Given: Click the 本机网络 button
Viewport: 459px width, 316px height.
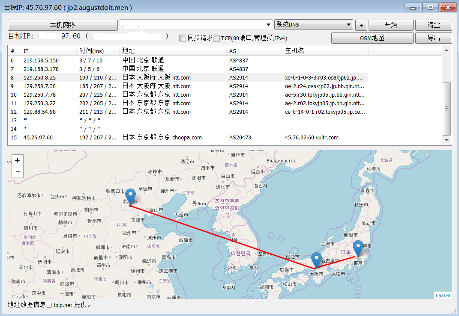Looking at the screenshot, I should pyautogui.click(x=63, y=25).
